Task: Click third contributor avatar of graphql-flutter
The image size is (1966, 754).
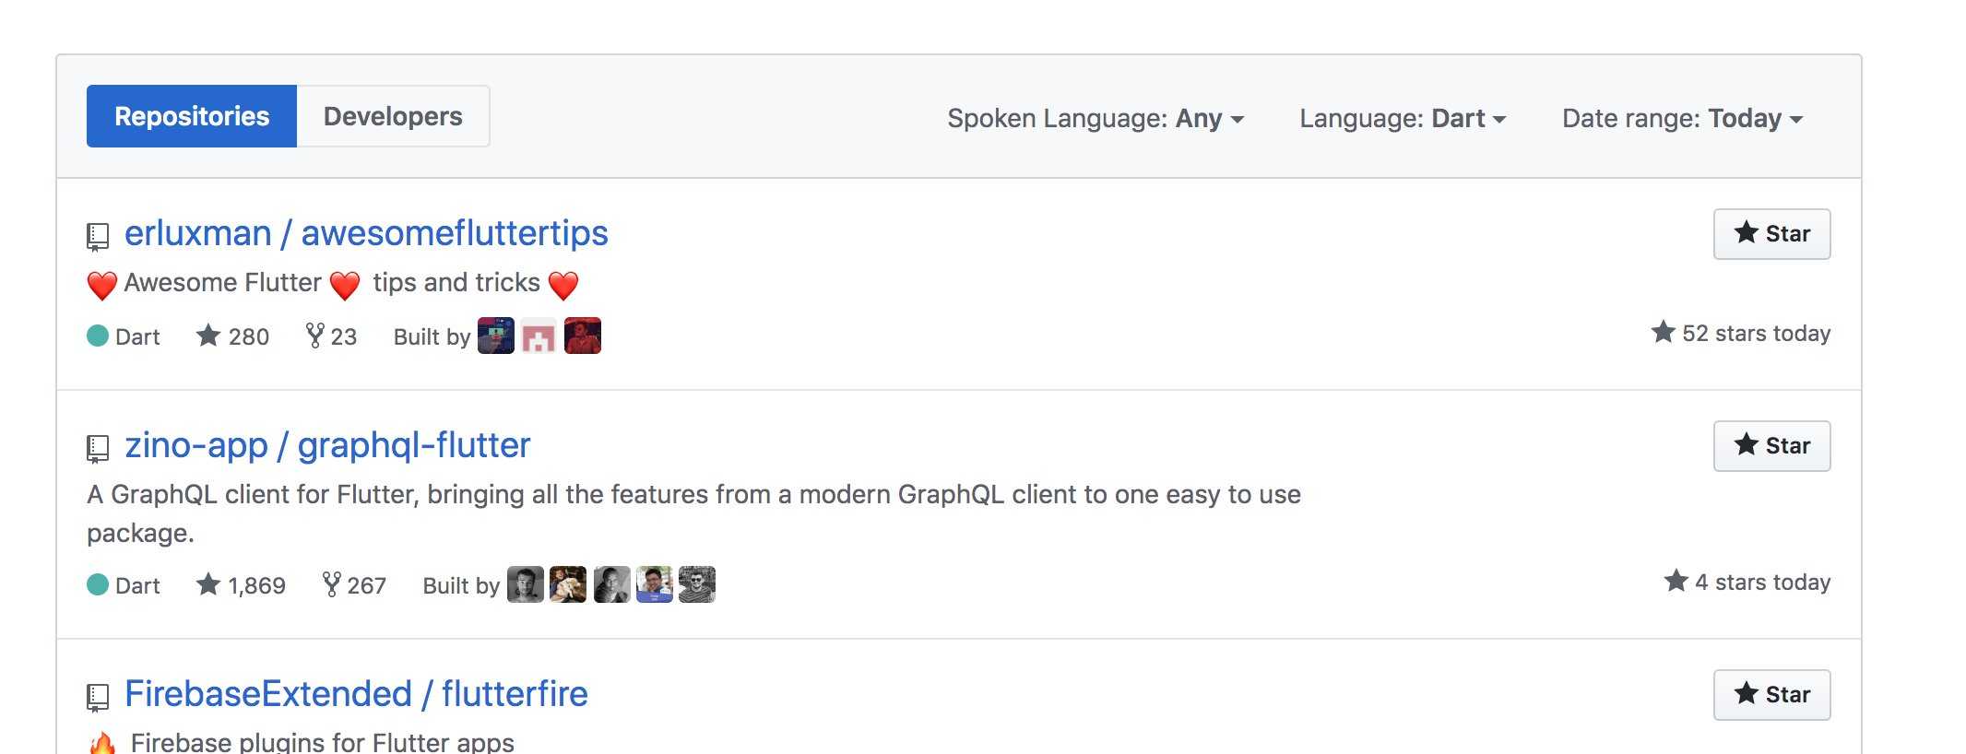Action: pos(612,584)
